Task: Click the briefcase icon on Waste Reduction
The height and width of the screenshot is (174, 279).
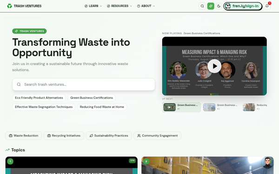Action: [x=11, y=135]
